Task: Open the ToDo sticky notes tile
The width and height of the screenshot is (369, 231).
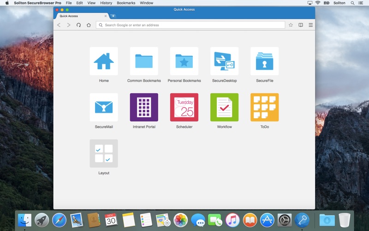Action: pos(265,107)
